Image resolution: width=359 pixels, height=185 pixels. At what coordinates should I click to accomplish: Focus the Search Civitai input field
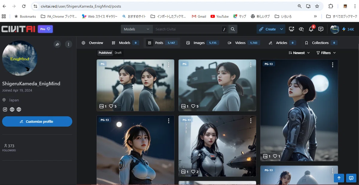tap(187, 29)
